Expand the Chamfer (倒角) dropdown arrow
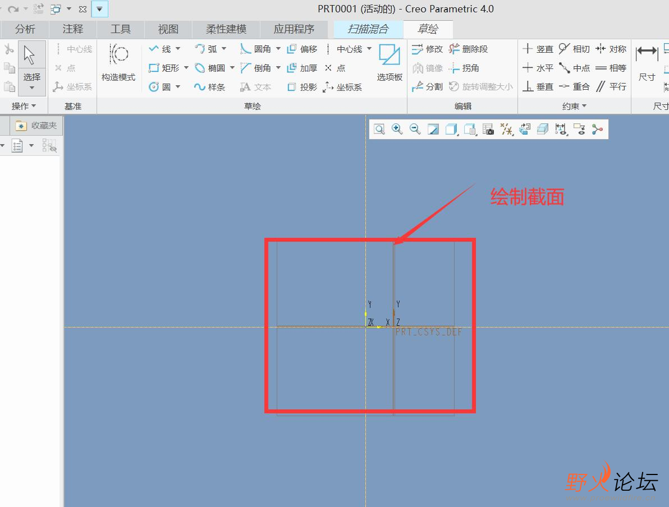Image resolution: width=669 pixels, height=507 pixels. pyautogui.click(x=278, y=67)
